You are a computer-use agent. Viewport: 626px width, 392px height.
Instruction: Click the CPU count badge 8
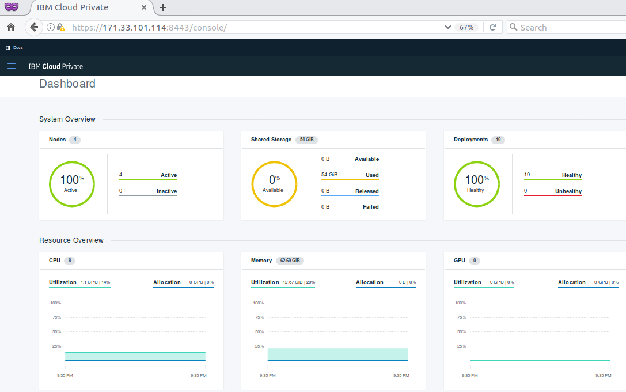coord(70,261)
